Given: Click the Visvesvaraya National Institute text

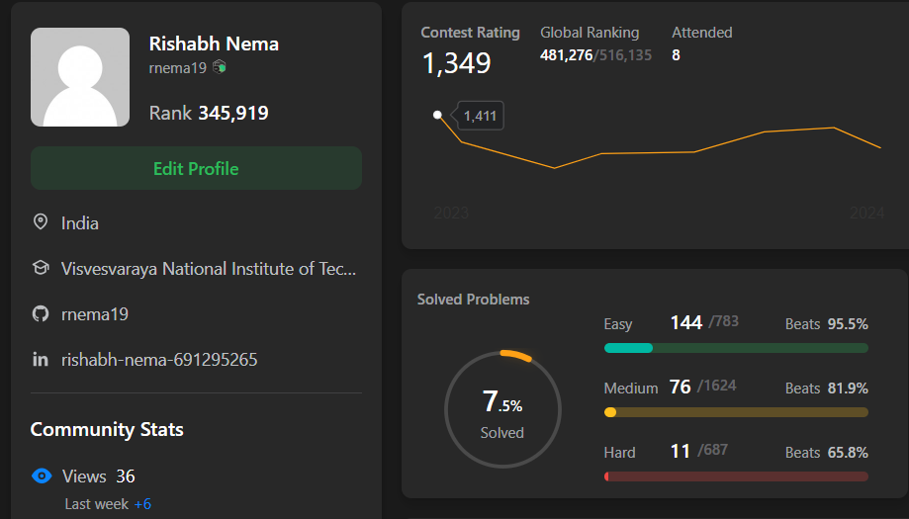Looking at the screenshot, I should click(208, 268).
